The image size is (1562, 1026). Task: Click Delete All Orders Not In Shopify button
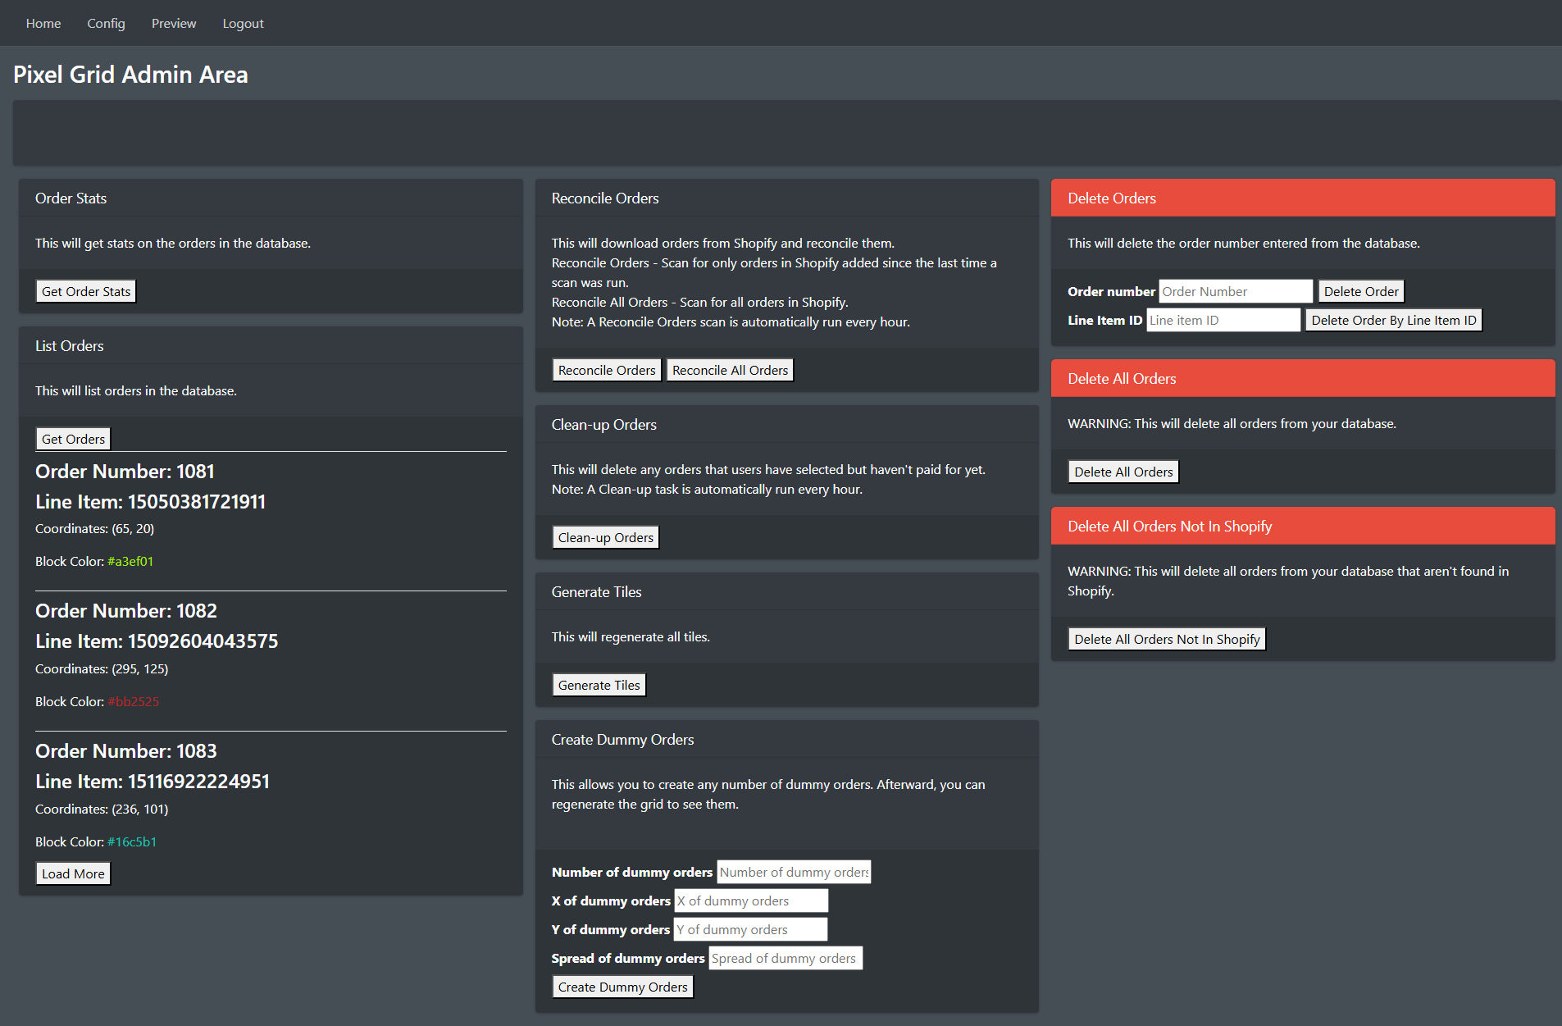[x=1167, y=639]
